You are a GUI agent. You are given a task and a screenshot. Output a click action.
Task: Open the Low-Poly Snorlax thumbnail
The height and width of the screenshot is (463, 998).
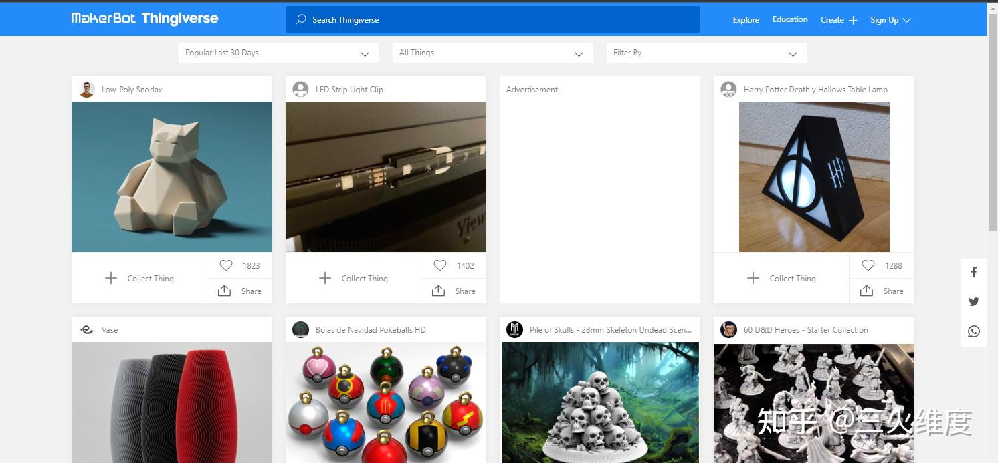172,176
